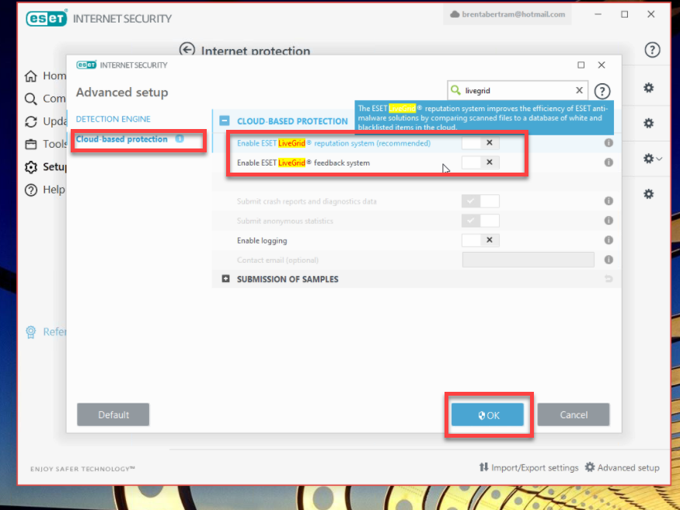
Task: Click the blue badge beside Cloud-based protection
Action: (x=180, y=139)
